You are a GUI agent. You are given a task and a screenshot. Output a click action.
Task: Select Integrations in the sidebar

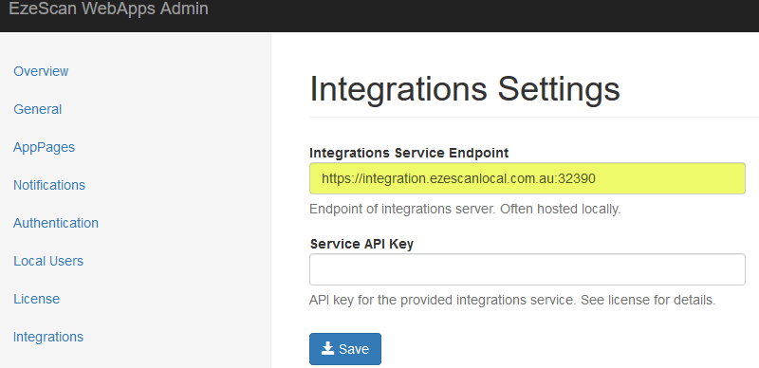coord(48,337)
